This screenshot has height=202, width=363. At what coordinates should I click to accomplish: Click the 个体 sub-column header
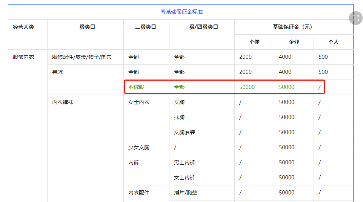(x=254, y=42)
